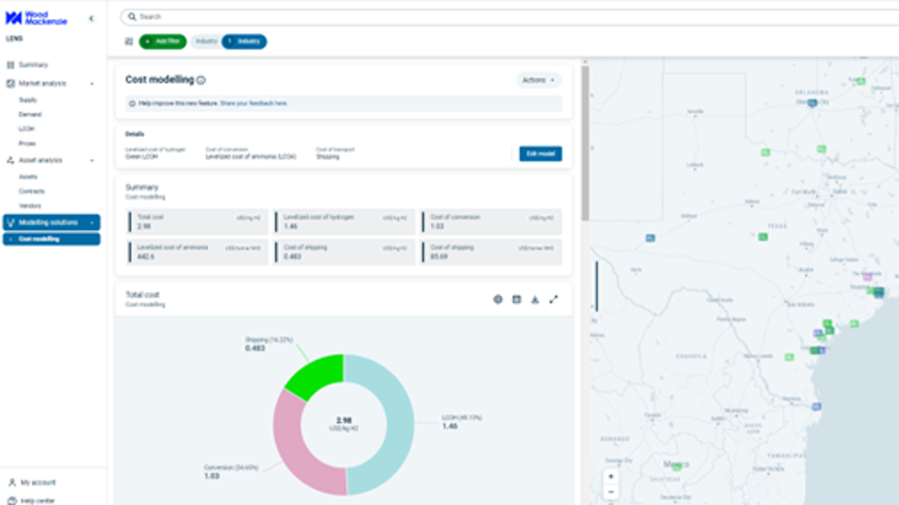Collapse the left sidebar with the arrow icon
This screenshot has height=505, width=899.
(91, 19)
